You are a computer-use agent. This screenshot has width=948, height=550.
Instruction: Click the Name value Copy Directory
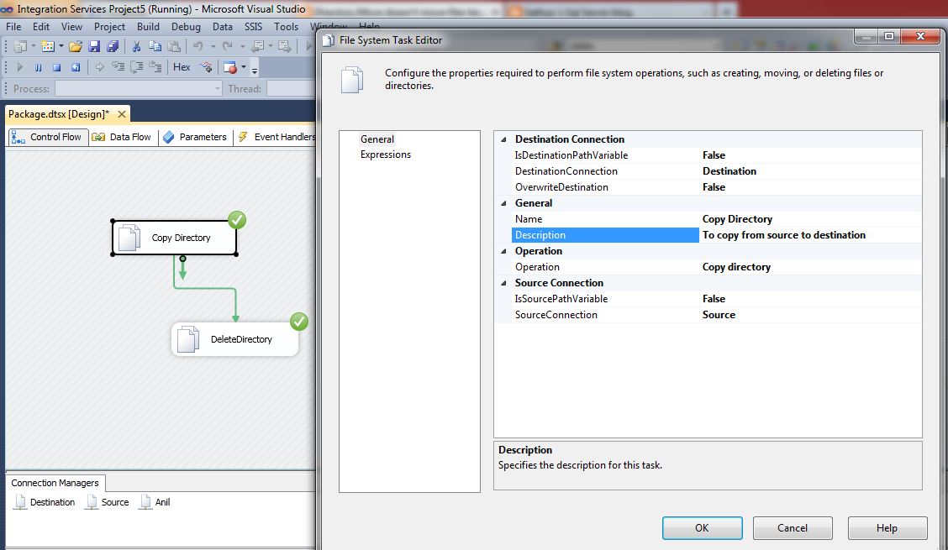point(810,219)
